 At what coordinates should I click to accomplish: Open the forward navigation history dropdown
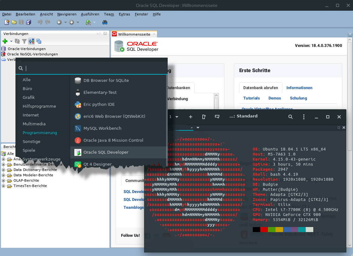click(x=78, y=22)
